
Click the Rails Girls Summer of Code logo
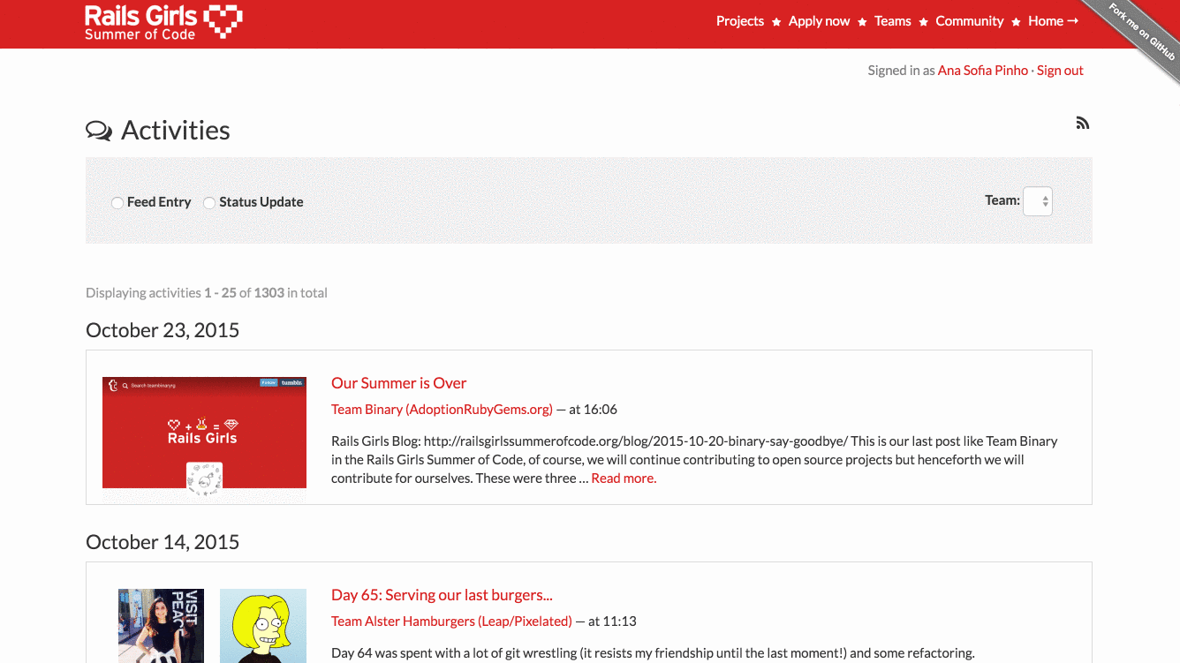(163, 22)
